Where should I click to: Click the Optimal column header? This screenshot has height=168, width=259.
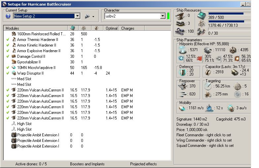coord(112,28)
